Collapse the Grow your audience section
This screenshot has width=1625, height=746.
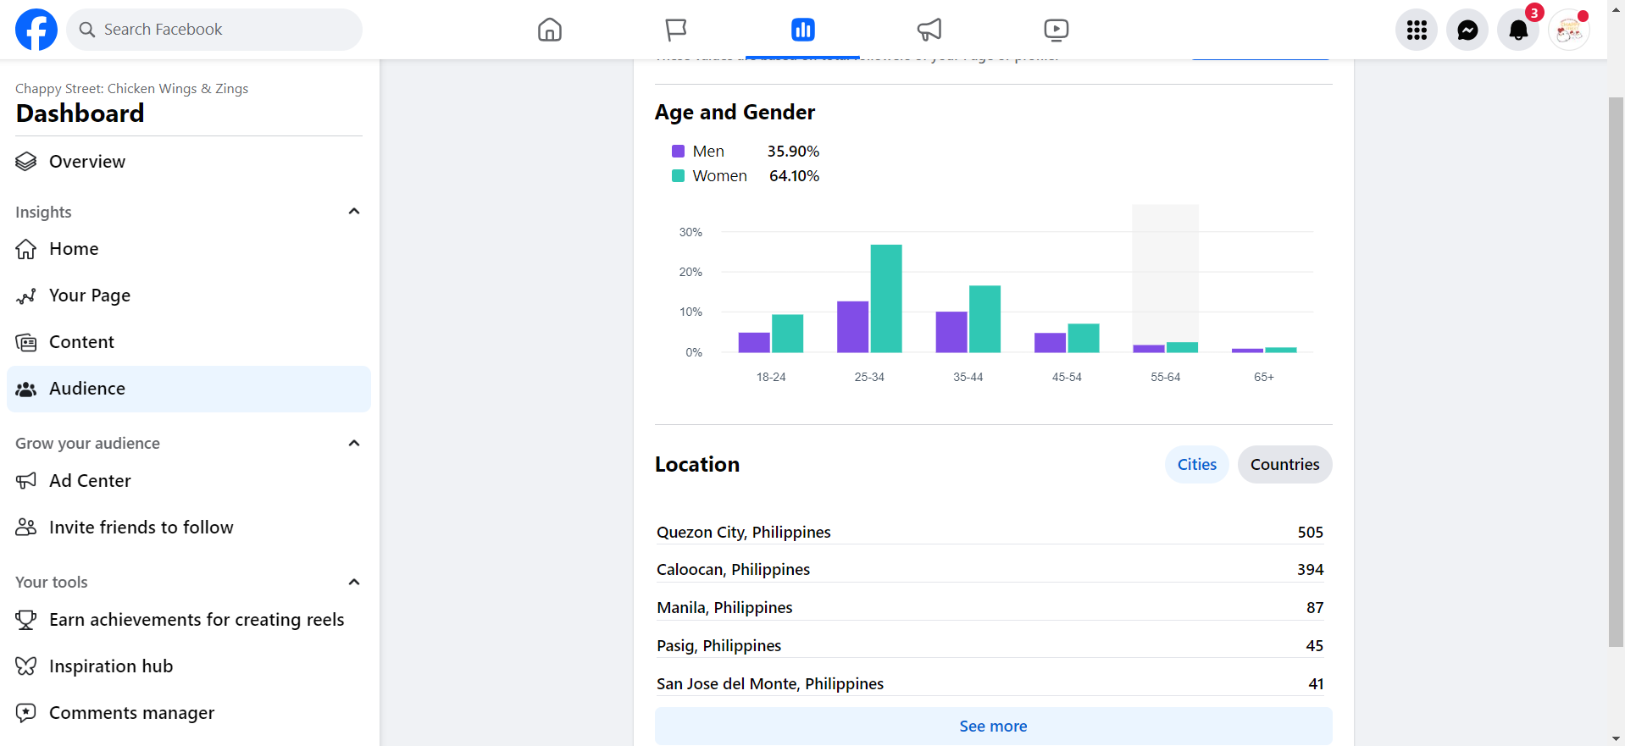[354, 443]
